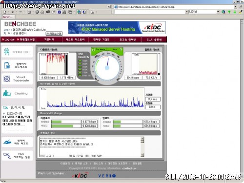Click the new page toolbar icon
The image size is (244, 183).
click(5, 12)
